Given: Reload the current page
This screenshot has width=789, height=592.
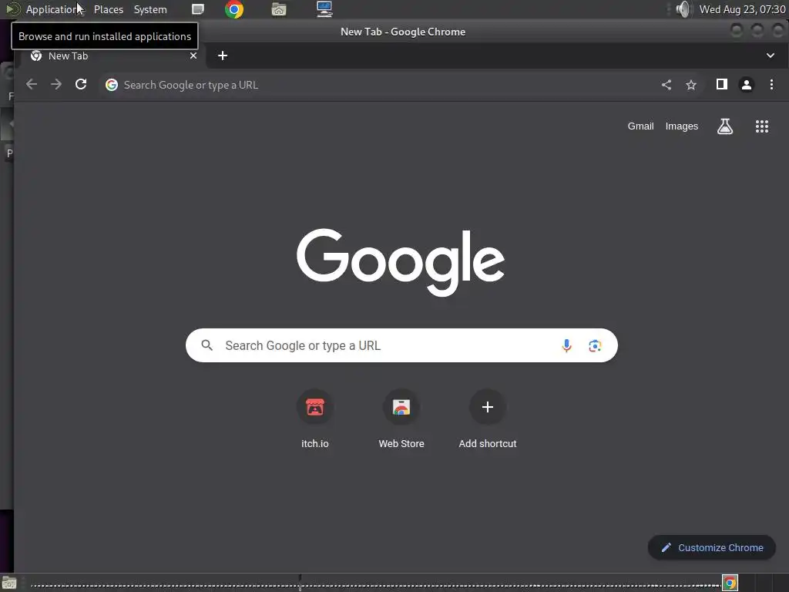Looking at the screenshot, I should 81,85.
